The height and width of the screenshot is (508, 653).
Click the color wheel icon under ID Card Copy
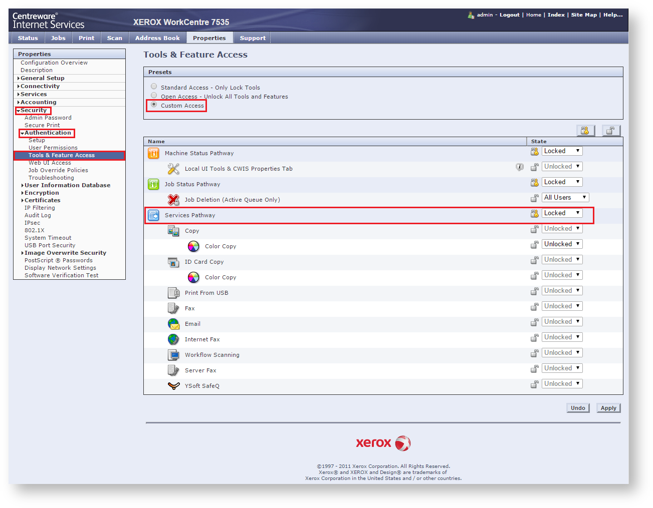point(193,277)
